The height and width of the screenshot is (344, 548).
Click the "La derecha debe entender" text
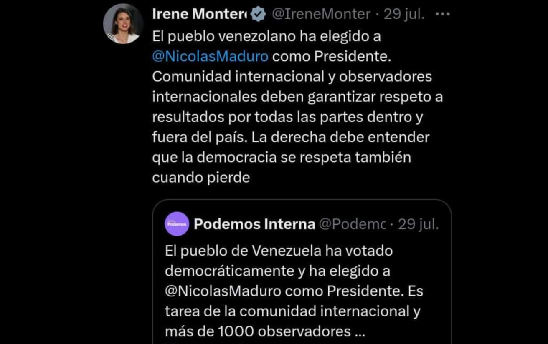340,137
